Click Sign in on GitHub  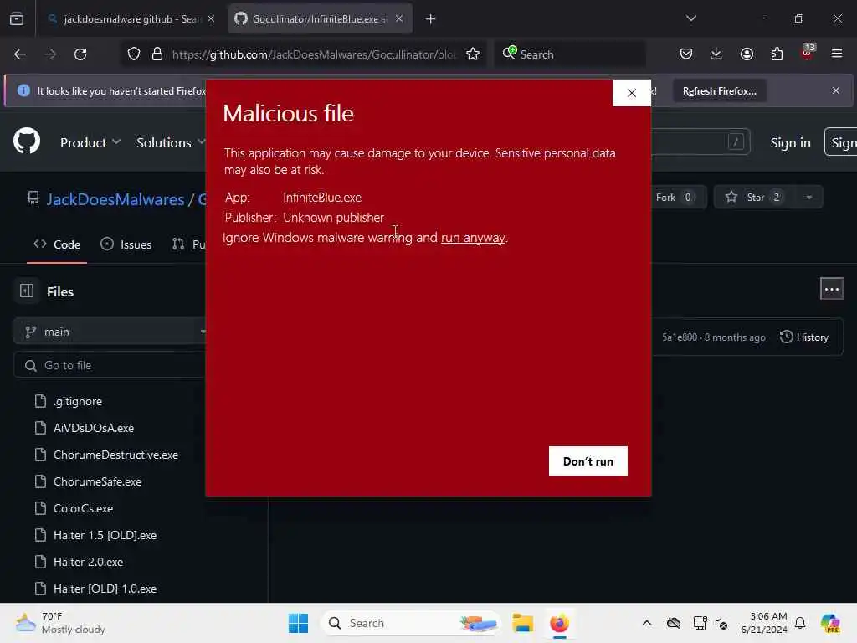(x=790, y=142)
